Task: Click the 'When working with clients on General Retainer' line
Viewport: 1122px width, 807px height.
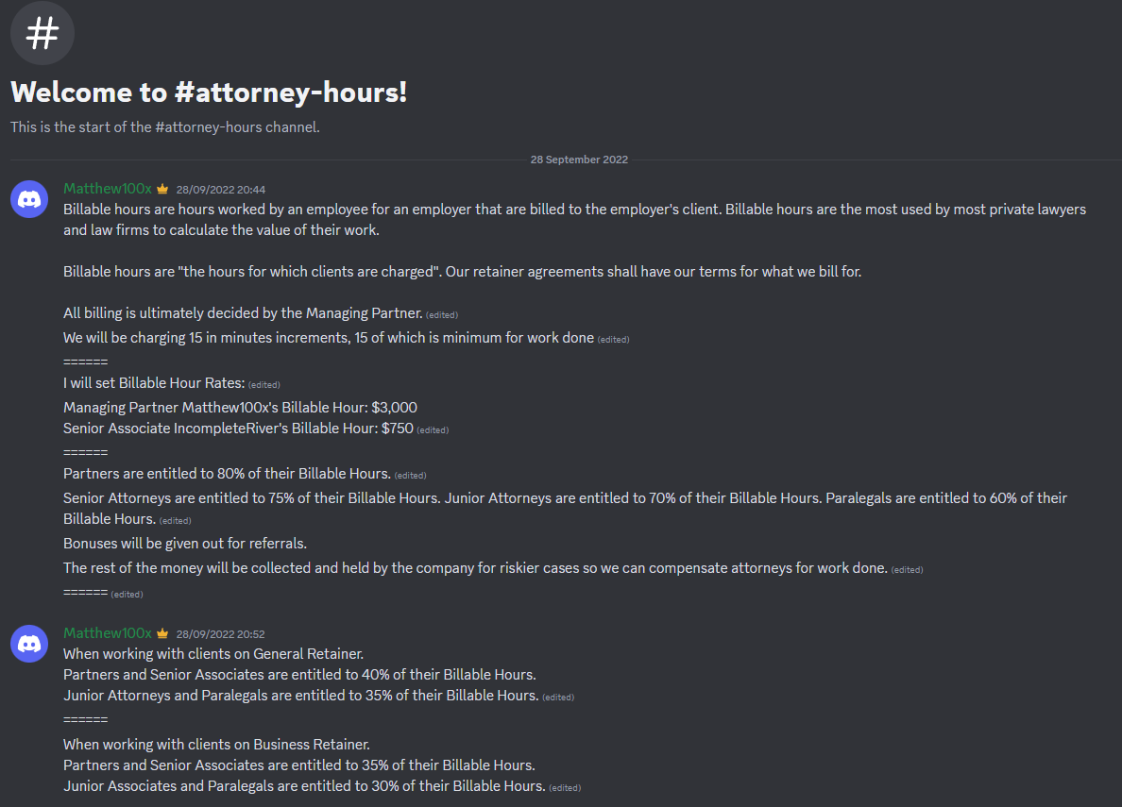Action: tap(213, 654)
